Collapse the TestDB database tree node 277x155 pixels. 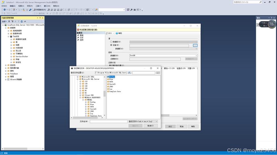pos(8,36)
